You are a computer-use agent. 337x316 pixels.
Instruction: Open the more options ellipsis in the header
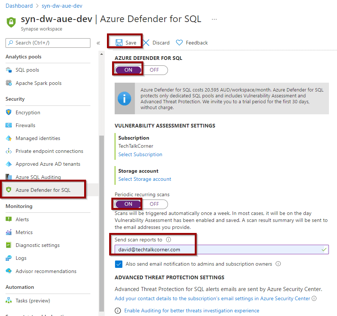pos(214,19)
